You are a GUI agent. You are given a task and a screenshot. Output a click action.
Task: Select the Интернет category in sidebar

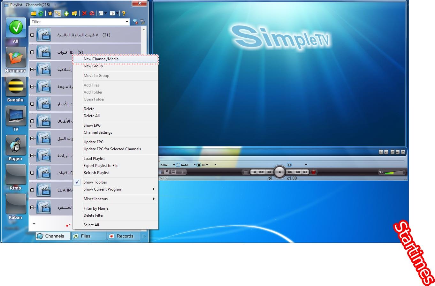coord(15,60)
